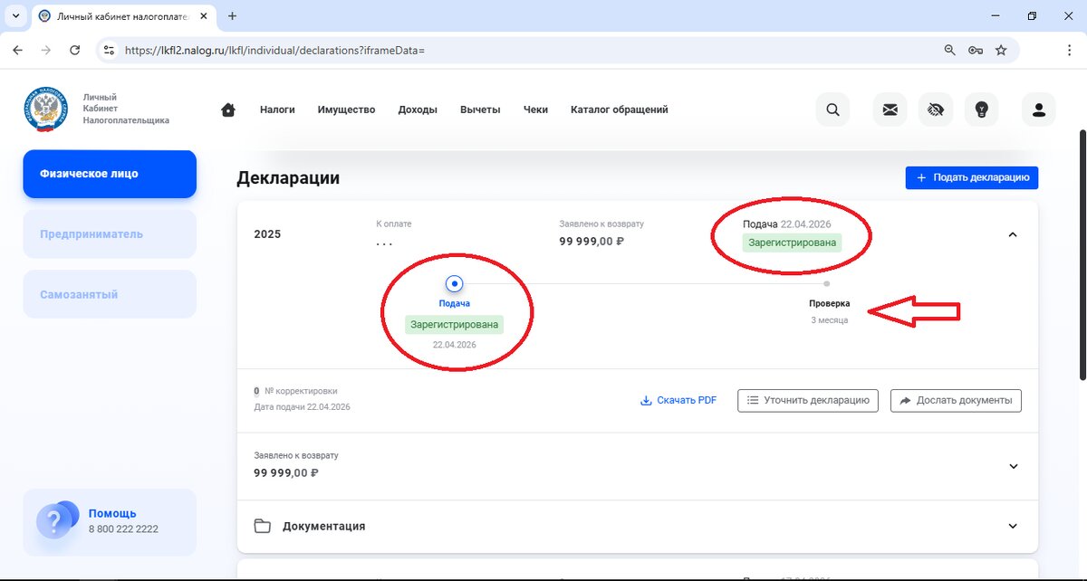The width and height of the screenshot is (1087, 581).
Task: Click the Подать декларацию button
Action: pos(971,177)
